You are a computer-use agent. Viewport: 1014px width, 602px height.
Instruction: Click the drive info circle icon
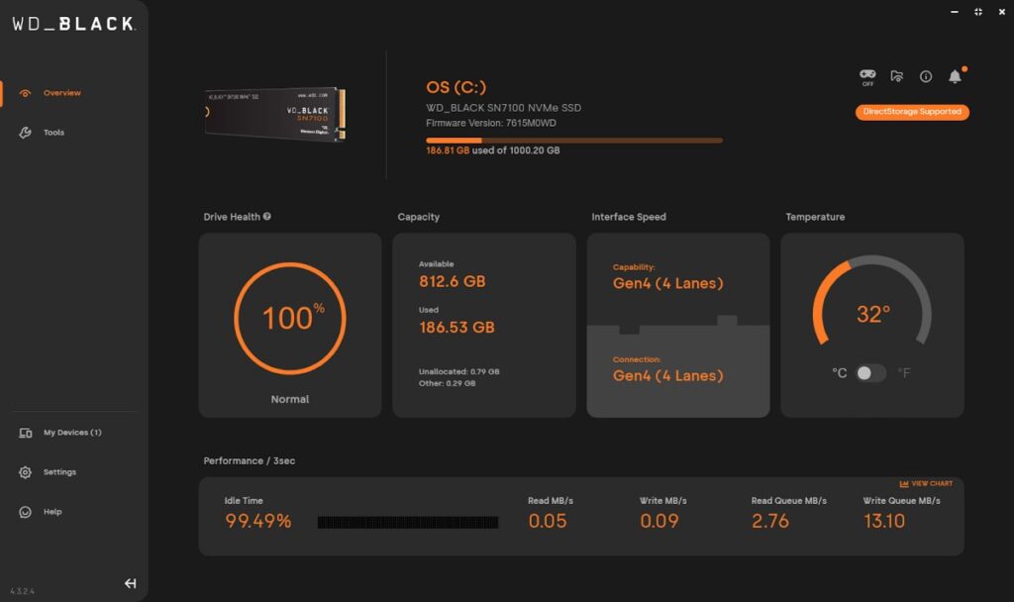tap(926, 76)
